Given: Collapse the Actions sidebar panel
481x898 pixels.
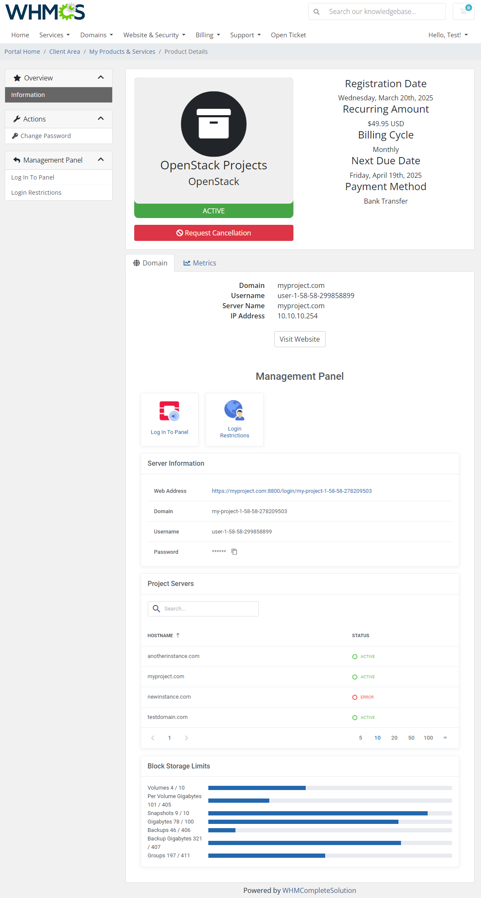Looking at the screenshot, I should point(101,119).
